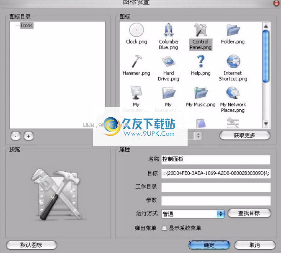Select the My Documents folder icon
Image resolution: width=281 pixels, height=253 pixels.
(x=168, y=93)
